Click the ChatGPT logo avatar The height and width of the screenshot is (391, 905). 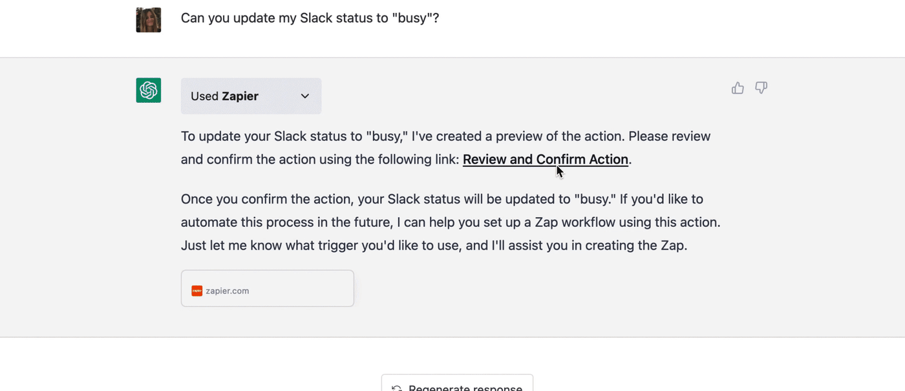coord(149,90)
